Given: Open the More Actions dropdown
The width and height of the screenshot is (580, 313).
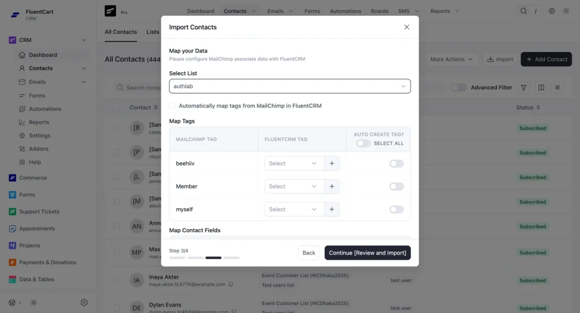Looking at the screenshot, I should click(451, 59).
